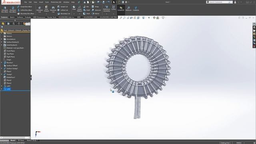Click the Curves tool
Viewport: 256px width, 144px height.
[114, 8]
